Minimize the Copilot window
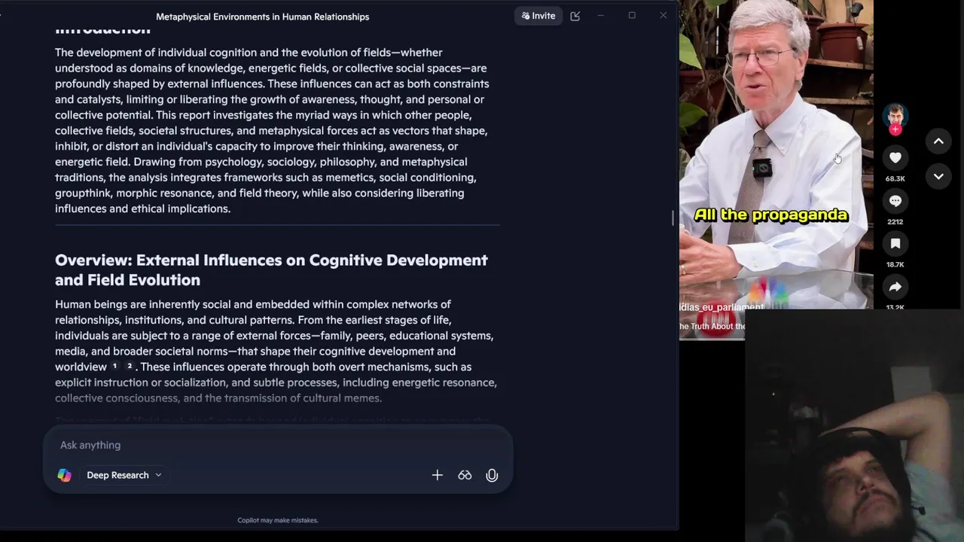This screenshot has width=964, height=542. [x=601, y=16]
